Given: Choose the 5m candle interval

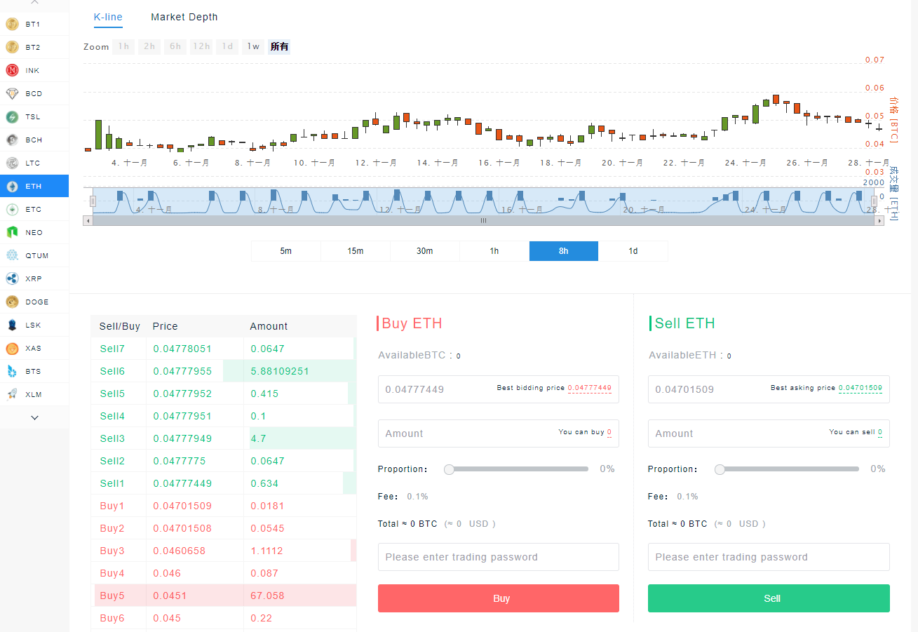Looking at the screenshot, I should (285, 251).
